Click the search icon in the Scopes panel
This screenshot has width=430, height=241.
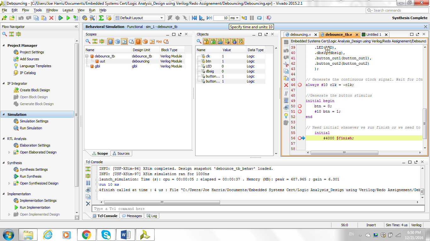pyautogui.click(x=87, y=41)
